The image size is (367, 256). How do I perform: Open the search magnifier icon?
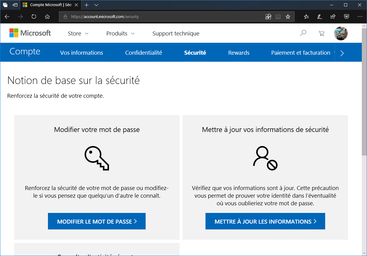[303, 33]
